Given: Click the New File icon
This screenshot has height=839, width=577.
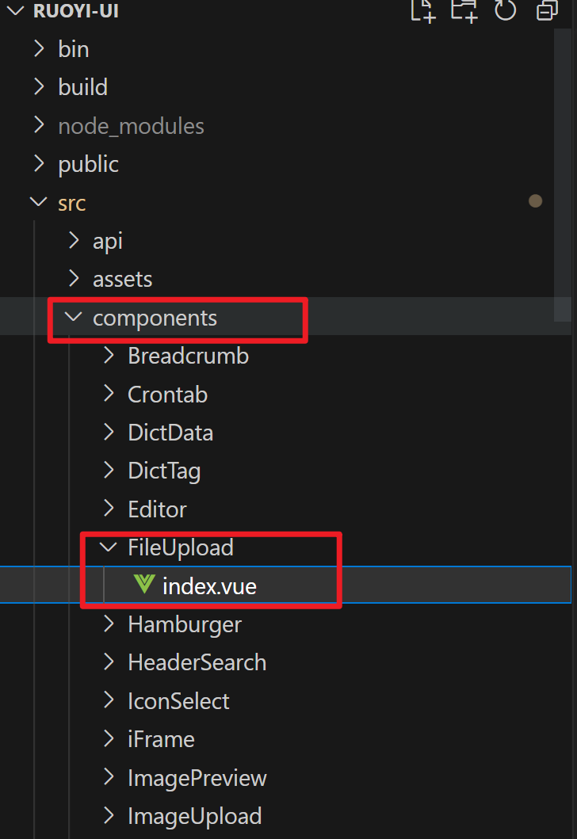Looking at the screenshot, I should [x=423, y=10].
